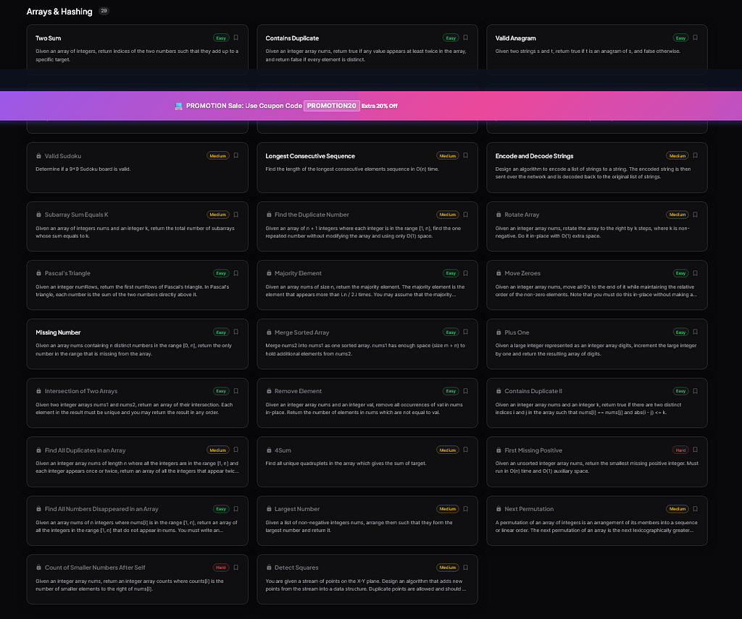
Task: Click the Arrays & Hashing section heading
Action: tap(59, 12)
